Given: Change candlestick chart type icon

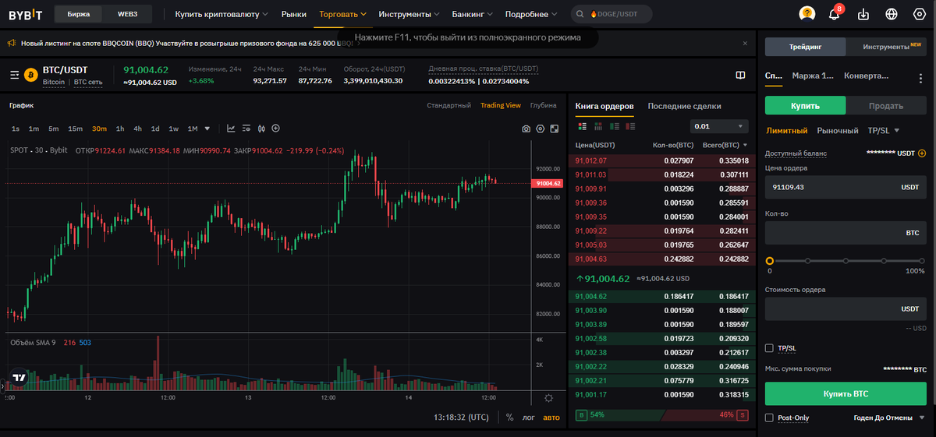Looking at the screenshot, I should click(x=261, y=129).
